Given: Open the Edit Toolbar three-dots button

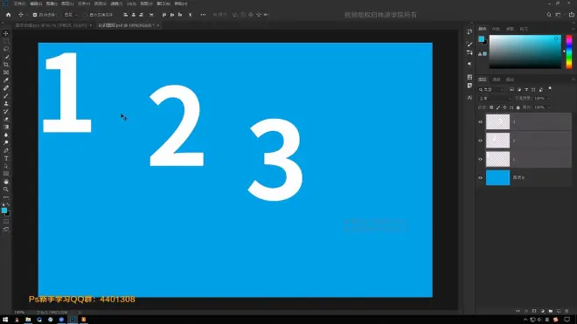Looking at the screenshot, I should pyautogui.click(x=6, y=197).
